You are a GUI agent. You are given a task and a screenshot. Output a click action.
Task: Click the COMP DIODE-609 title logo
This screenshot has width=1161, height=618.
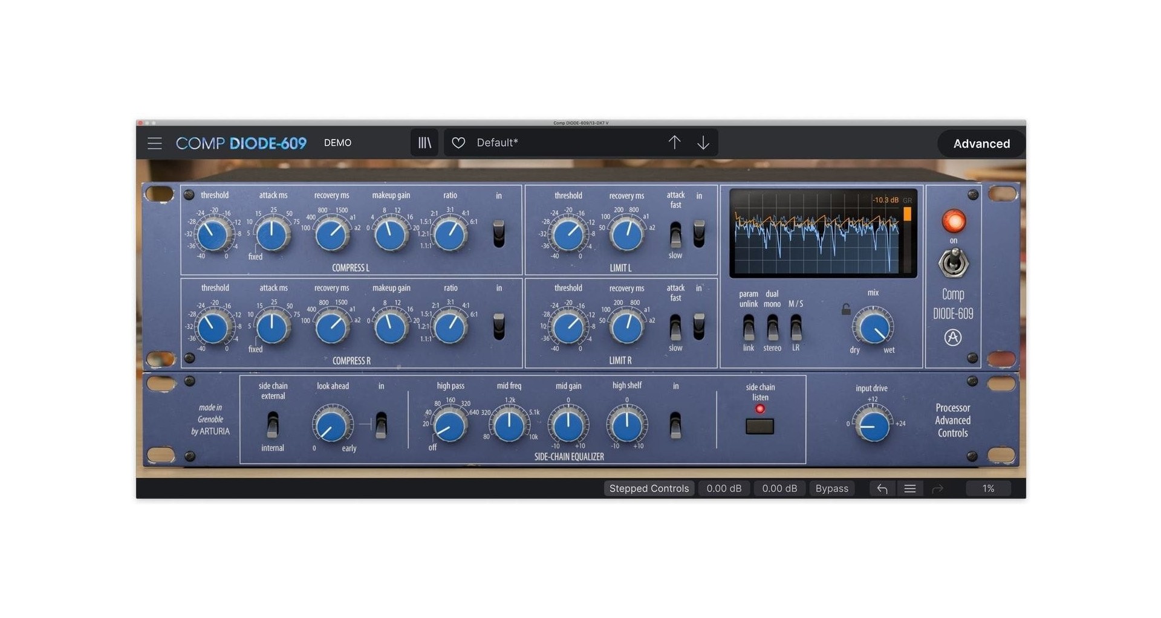coord(241,143)
